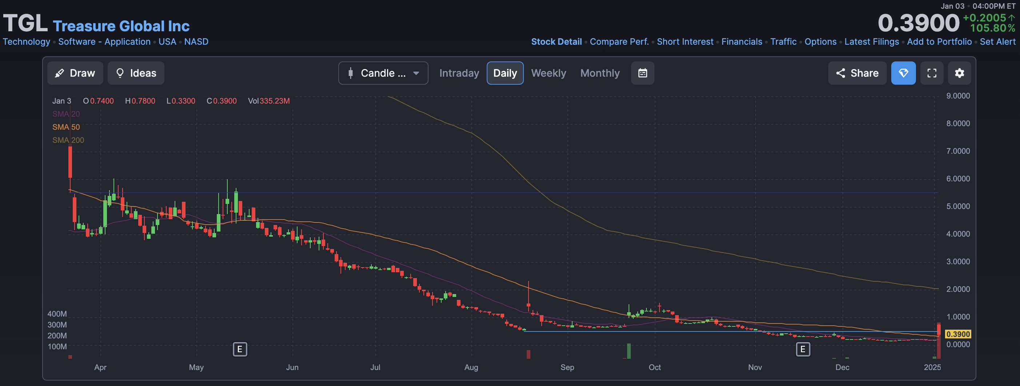The image size is (1020, 386).
Task: Open Latest Filings page
Action: coord(871,41)
